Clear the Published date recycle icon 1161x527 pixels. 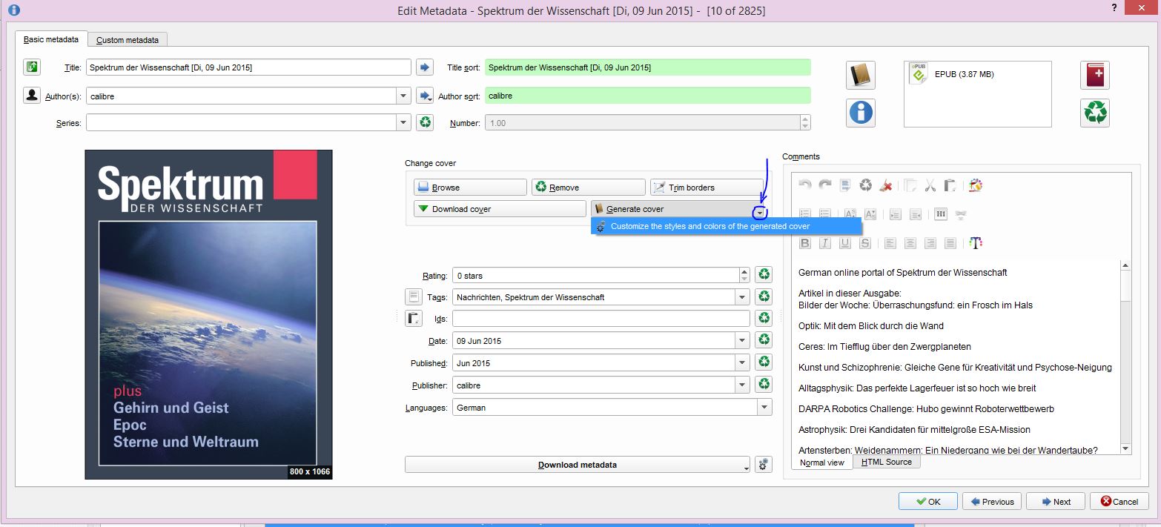764,362
